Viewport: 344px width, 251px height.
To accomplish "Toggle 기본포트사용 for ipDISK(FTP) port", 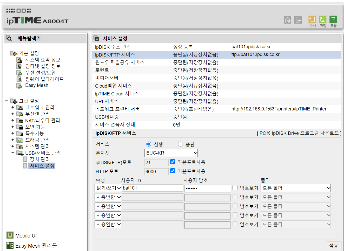I will pos(173,162).
